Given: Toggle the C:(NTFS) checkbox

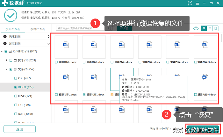Looking at the screenshot, I should [x=6, y=51].
